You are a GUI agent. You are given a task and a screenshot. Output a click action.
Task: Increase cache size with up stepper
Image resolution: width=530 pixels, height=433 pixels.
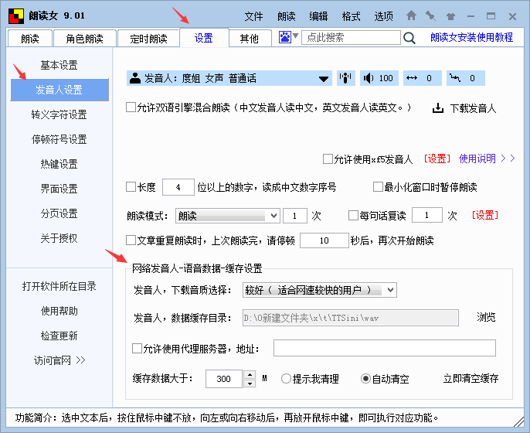point(250,374)
